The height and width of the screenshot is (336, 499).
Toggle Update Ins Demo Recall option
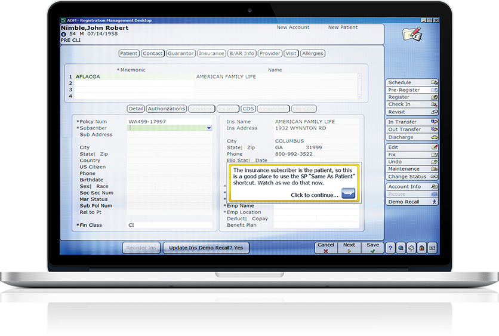click(x=206, y=248)
